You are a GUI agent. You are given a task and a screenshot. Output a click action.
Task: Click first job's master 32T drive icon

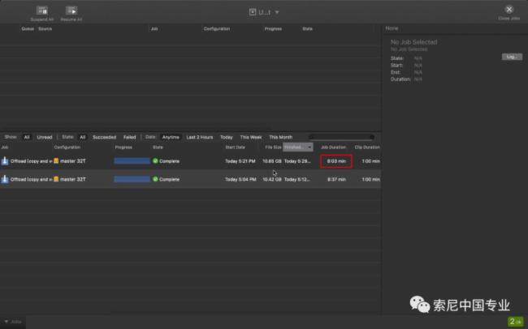pos(56,161)
